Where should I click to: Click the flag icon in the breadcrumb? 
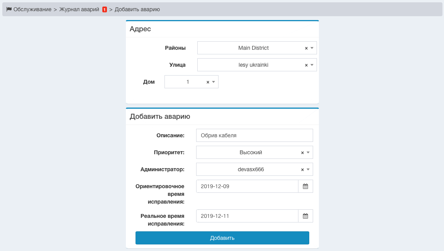(9, 9)
